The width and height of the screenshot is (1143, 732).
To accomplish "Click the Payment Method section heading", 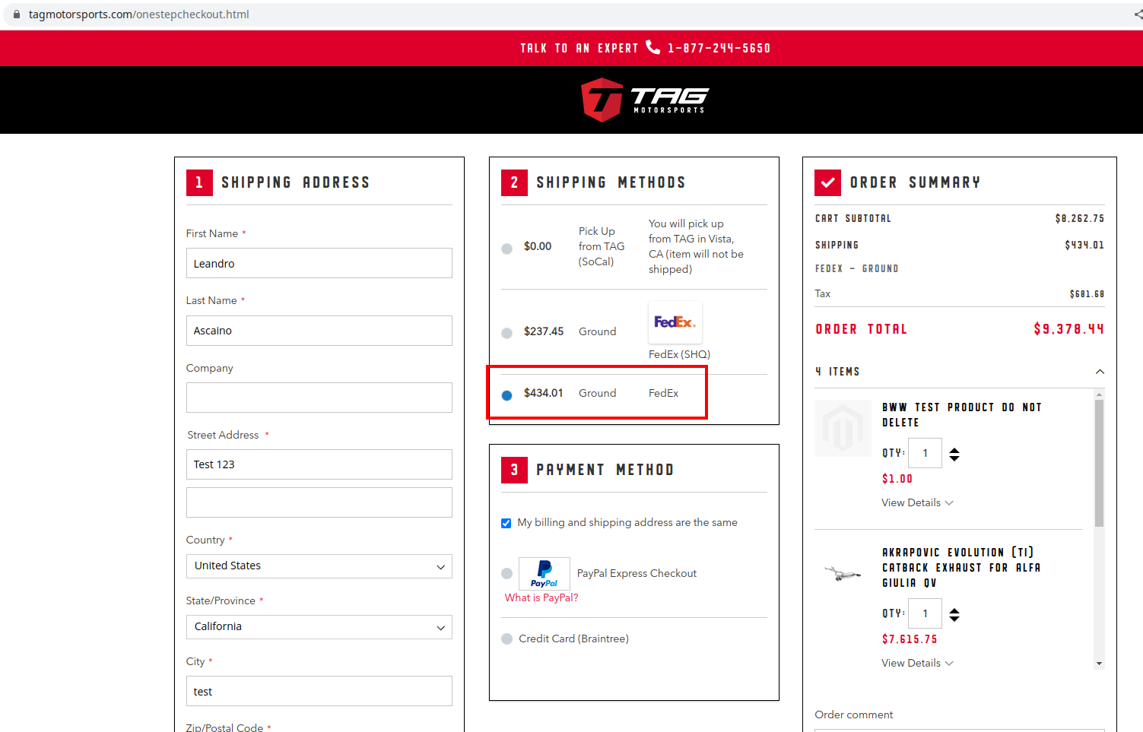I will coord(605,470).
